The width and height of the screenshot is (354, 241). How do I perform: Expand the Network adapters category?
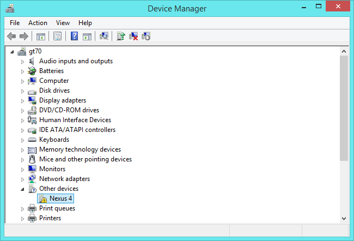(23, 179)
